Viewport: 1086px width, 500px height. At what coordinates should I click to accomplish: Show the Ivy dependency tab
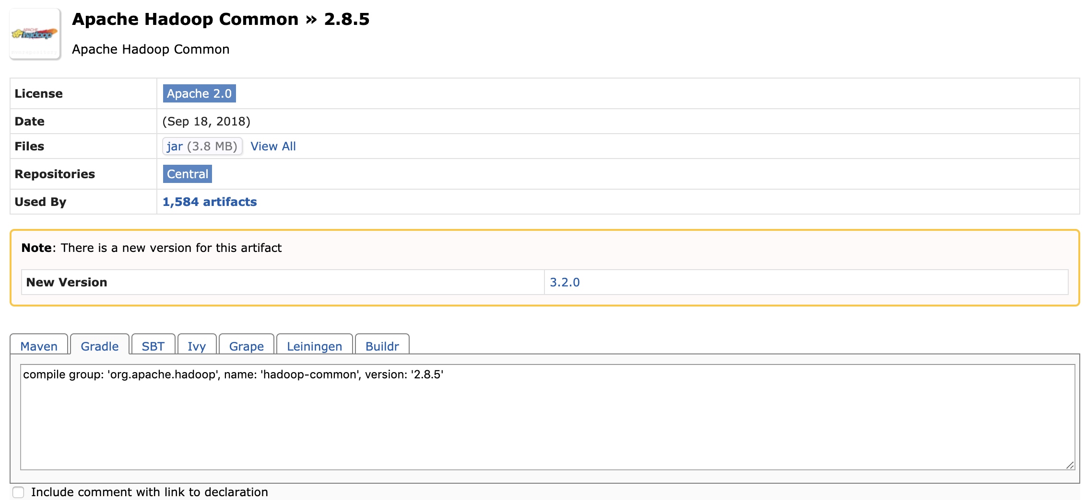click(x=197, y=346)
